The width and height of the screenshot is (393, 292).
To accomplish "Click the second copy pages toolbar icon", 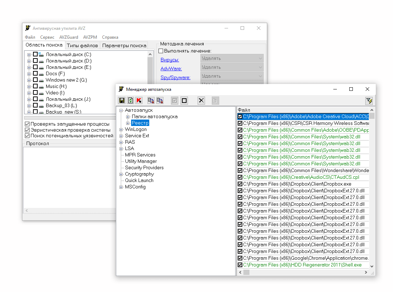I will [x=160, y=100].
